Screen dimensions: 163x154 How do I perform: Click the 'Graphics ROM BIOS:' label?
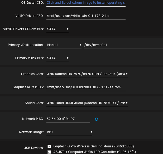point(28,87)
